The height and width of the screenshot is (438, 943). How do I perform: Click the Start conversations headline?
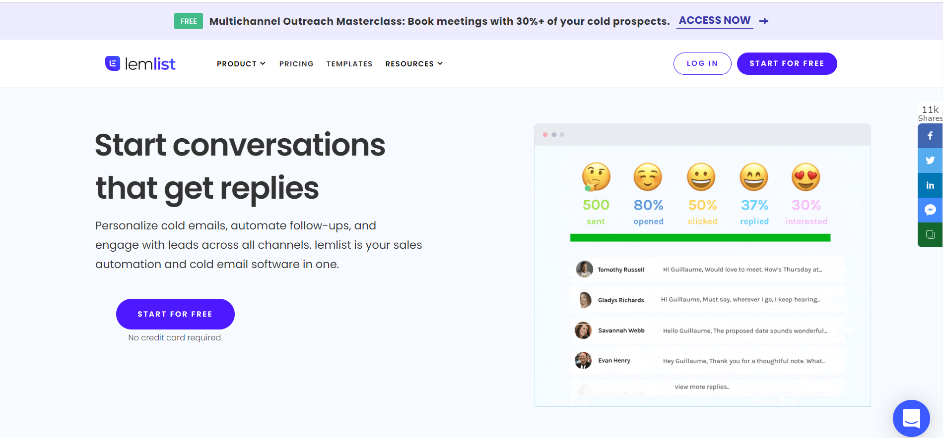240,166
